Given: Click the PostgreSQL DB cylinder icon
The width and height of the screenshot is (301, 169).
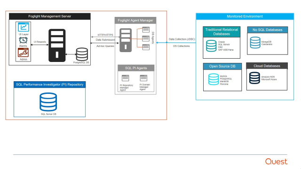Looking at the screenshot, I should [82, 54].
